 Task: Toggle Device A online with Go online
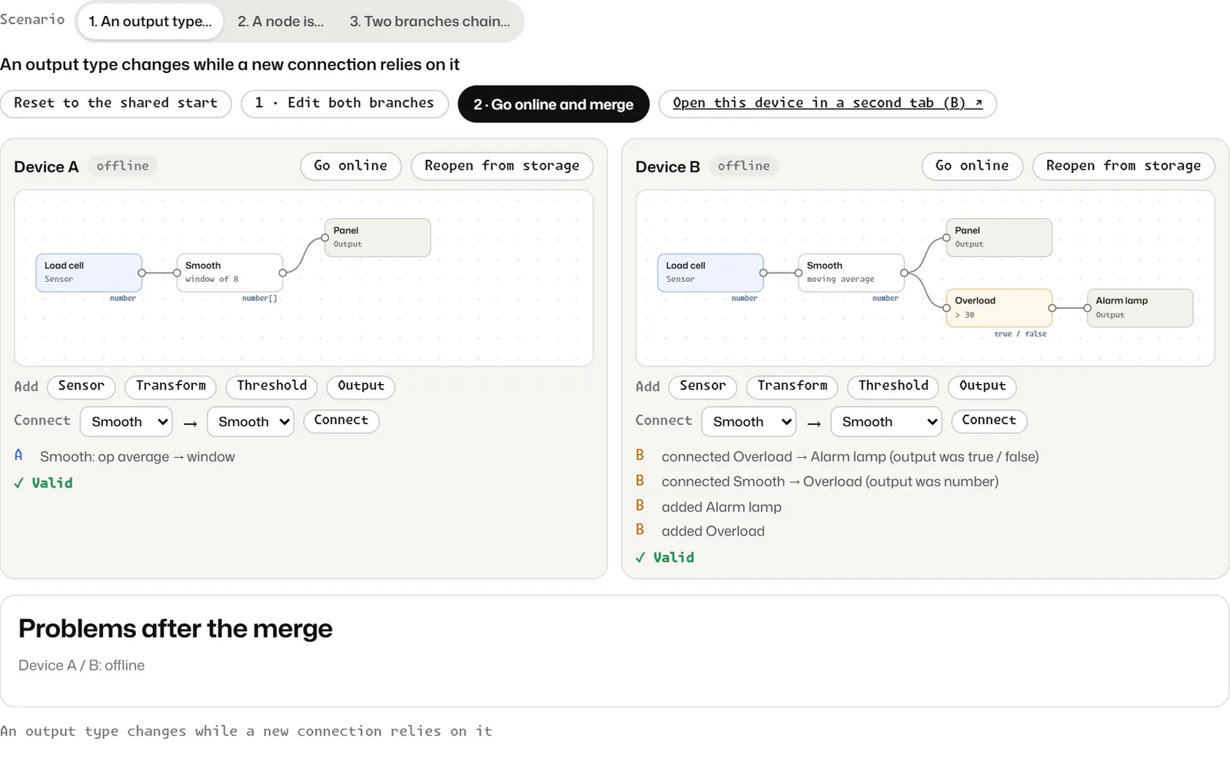pyautogui.click(x=351, y=166)
